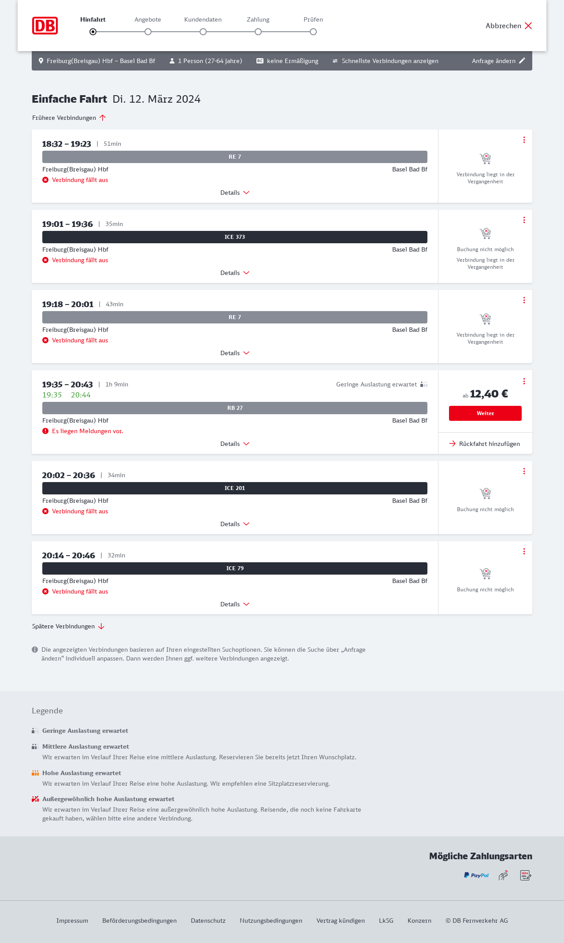The height and width of the screenshot is (943, 564).
Task: Open three-dot menu for ICE 79 connection
Action: [x=524, y=551]
